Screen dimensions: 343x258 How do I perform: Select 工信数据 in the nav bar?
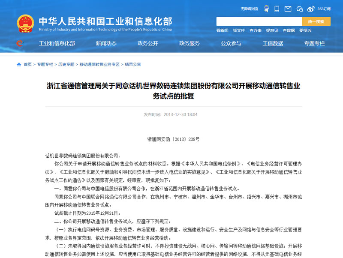click(x=273, y=43)
